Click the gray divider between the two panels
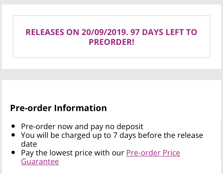 click(x=112, y=74)
